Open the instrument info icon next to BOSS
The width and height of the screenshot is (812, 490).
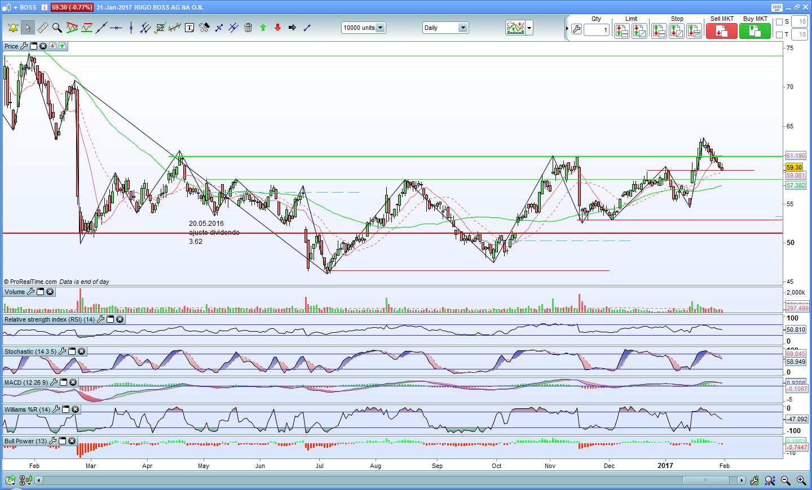point(45,7)
